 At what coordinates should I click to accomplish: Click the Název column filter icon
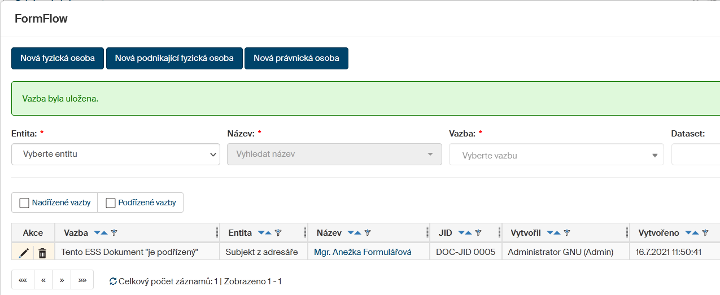(368, 233)
